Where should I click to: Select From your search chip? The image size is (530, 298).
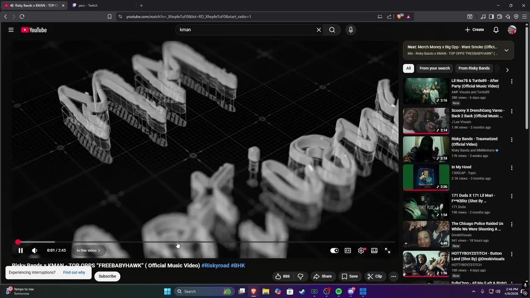point(434,68)
